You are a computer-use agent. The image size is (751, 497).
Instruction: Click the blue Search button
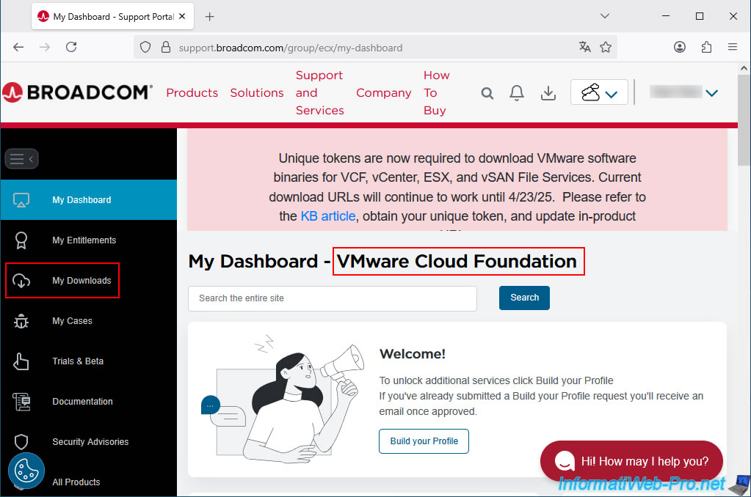tap(524, 298)
